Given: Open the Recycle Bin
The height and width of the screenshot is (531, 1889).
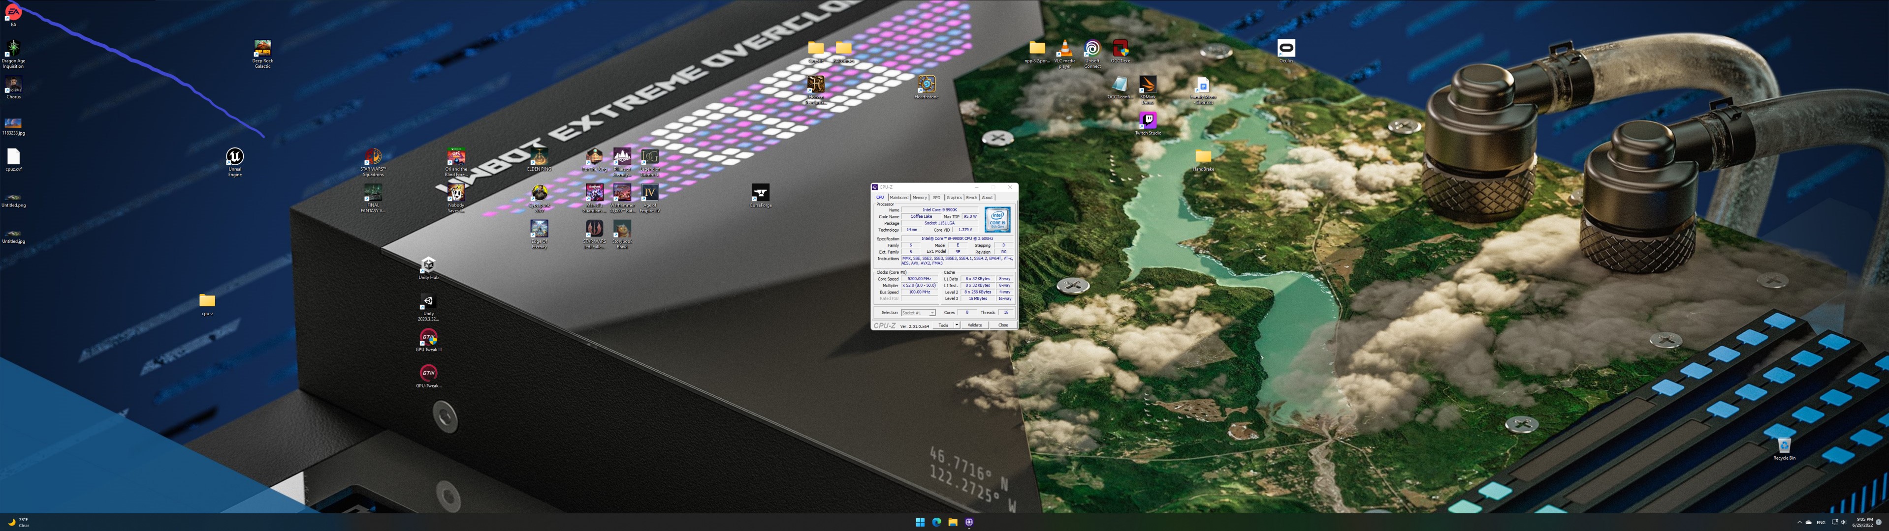Looking at the screenshot, I should [x=1784, y=448].
